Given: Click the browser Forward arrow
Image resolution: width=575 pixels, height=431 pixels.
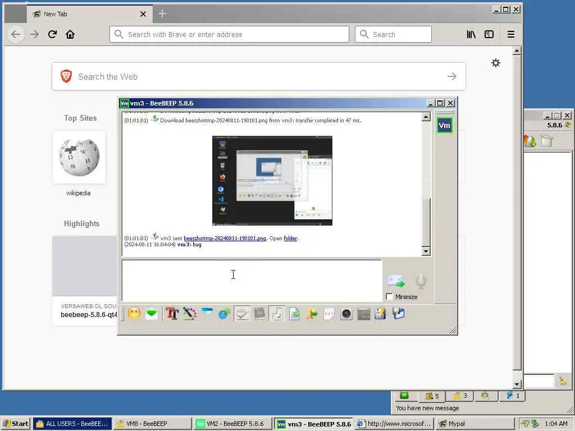Looking at the screenshot, I should [34, 34].
